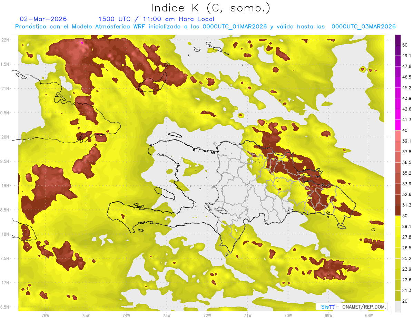The width and height of the screenshot is (414, 320).
Task: Click the longitude axis label "69W"
Action: click(328, 316)
